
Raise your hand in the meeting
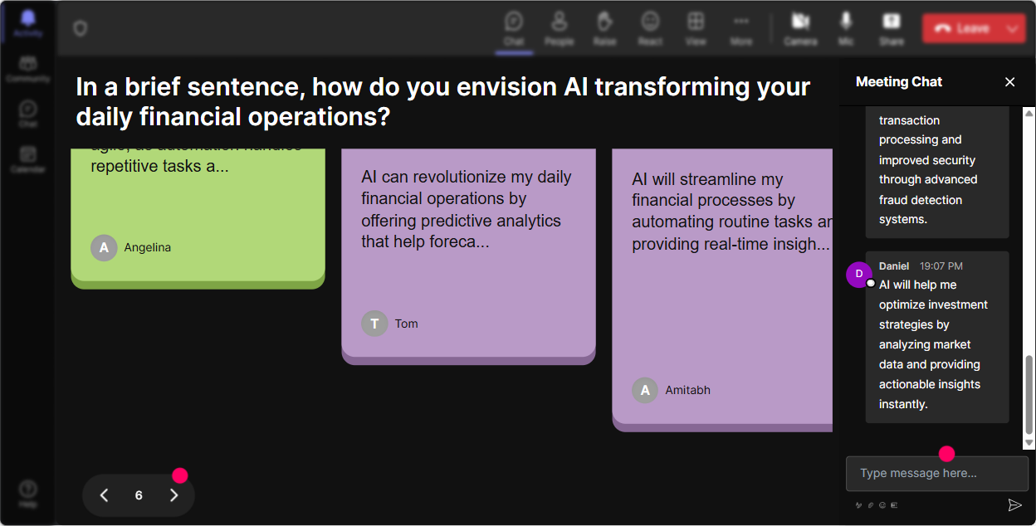[x=604, y=28]
